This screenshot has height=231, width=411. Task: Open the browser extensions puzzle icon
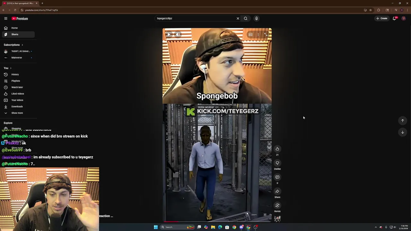[379, 10]
